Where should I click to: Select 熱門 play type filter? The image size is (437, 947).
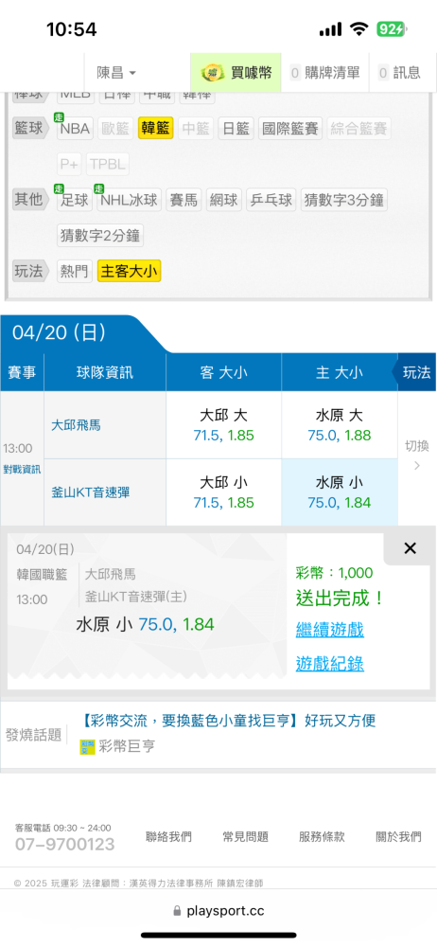click(74, 272)
